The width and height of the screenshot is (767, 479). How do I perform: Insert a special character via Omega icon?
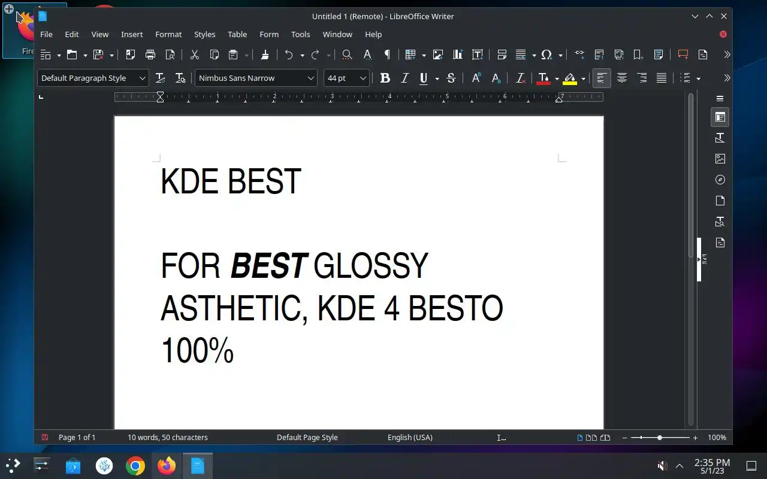coord(546,54)
